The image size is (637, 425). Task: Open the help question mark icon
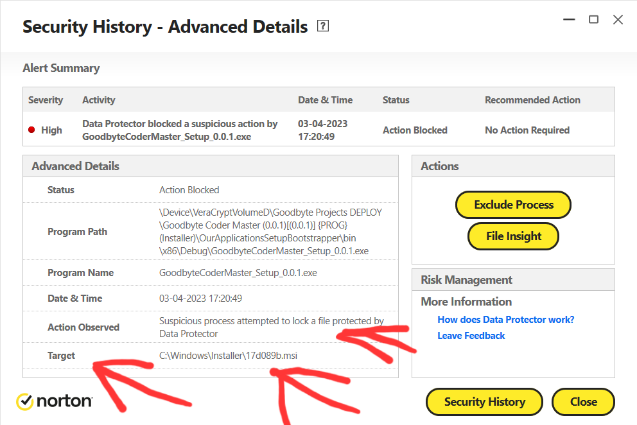coord(322,26)
